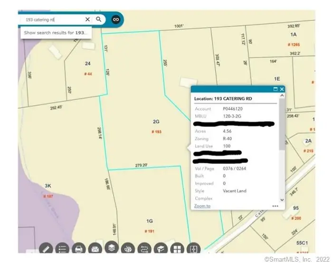Open the envelope mailing tool
This screenshot has width=332, height=263.
coord(95,249)
